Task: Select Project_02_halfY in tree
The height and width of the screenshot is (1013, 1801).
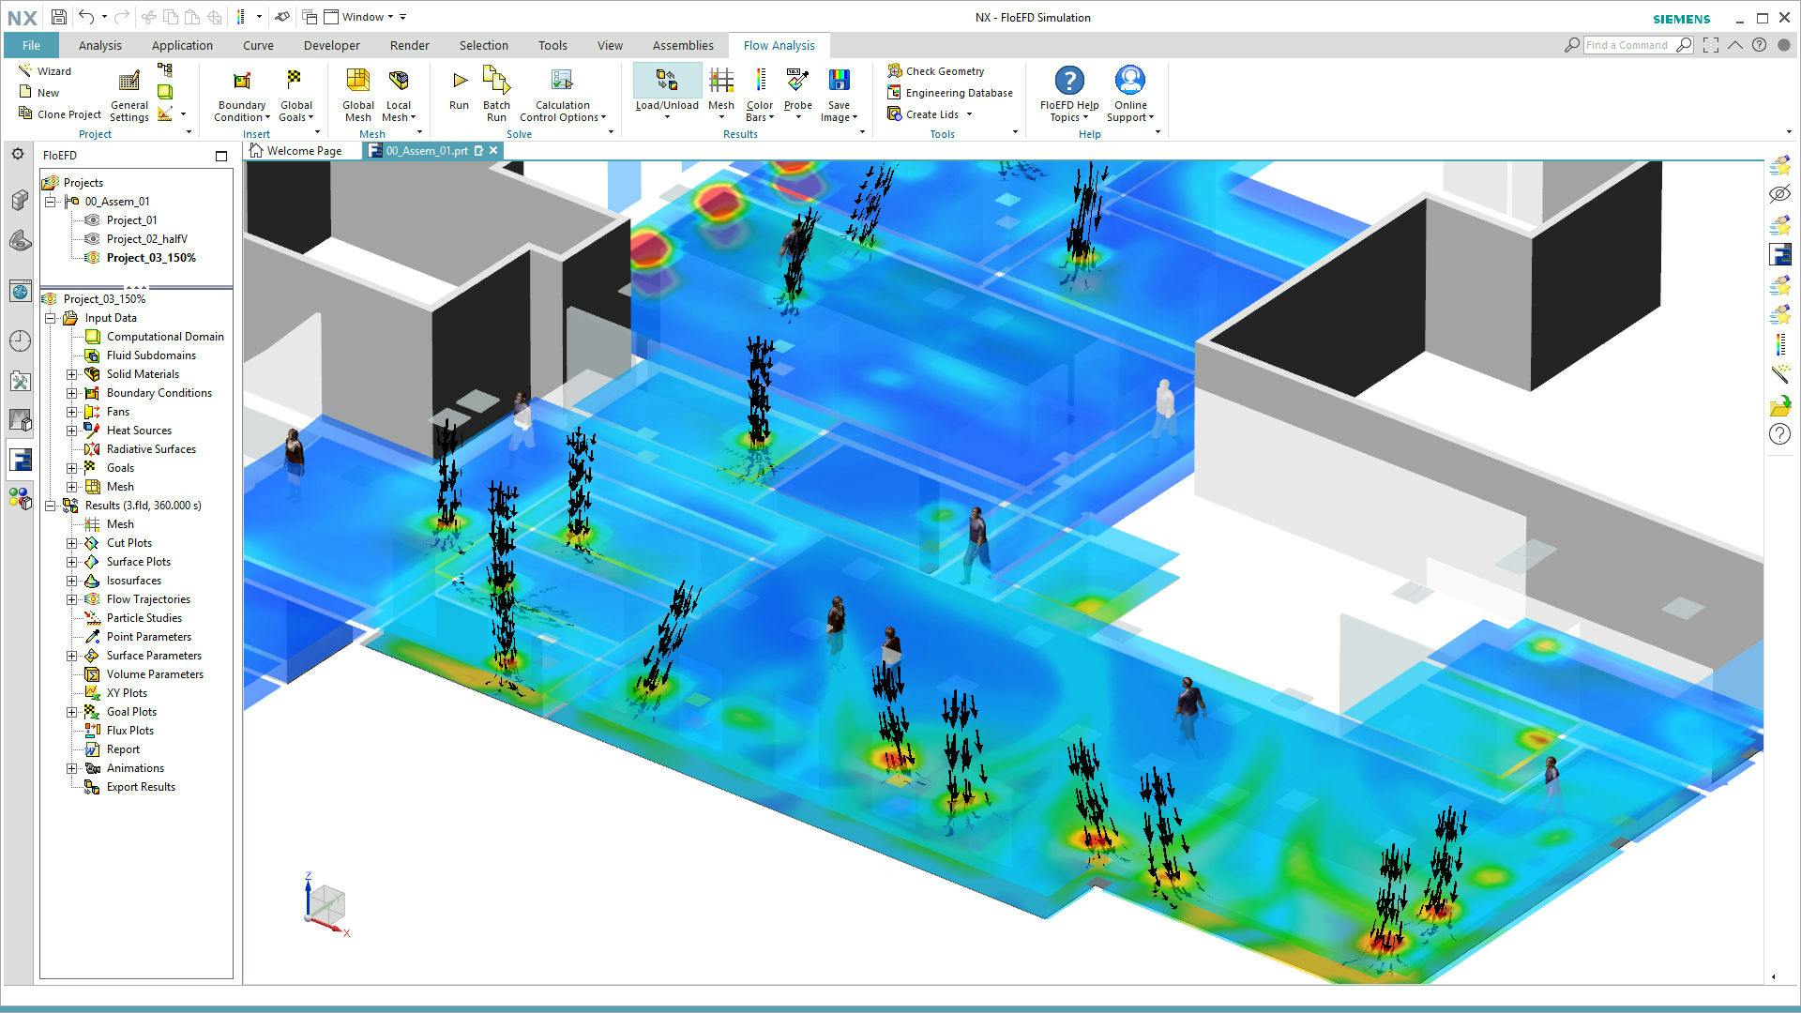Action: pos(146,239)
